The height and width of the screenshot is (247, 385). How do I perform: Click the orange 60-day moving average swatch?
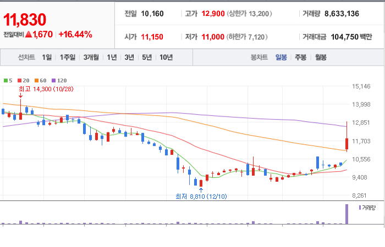click(x=37, y=80)
